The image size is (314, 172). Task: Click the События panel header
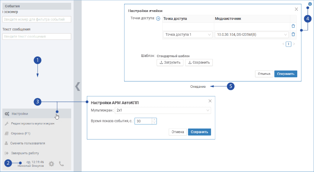[37, 6]
